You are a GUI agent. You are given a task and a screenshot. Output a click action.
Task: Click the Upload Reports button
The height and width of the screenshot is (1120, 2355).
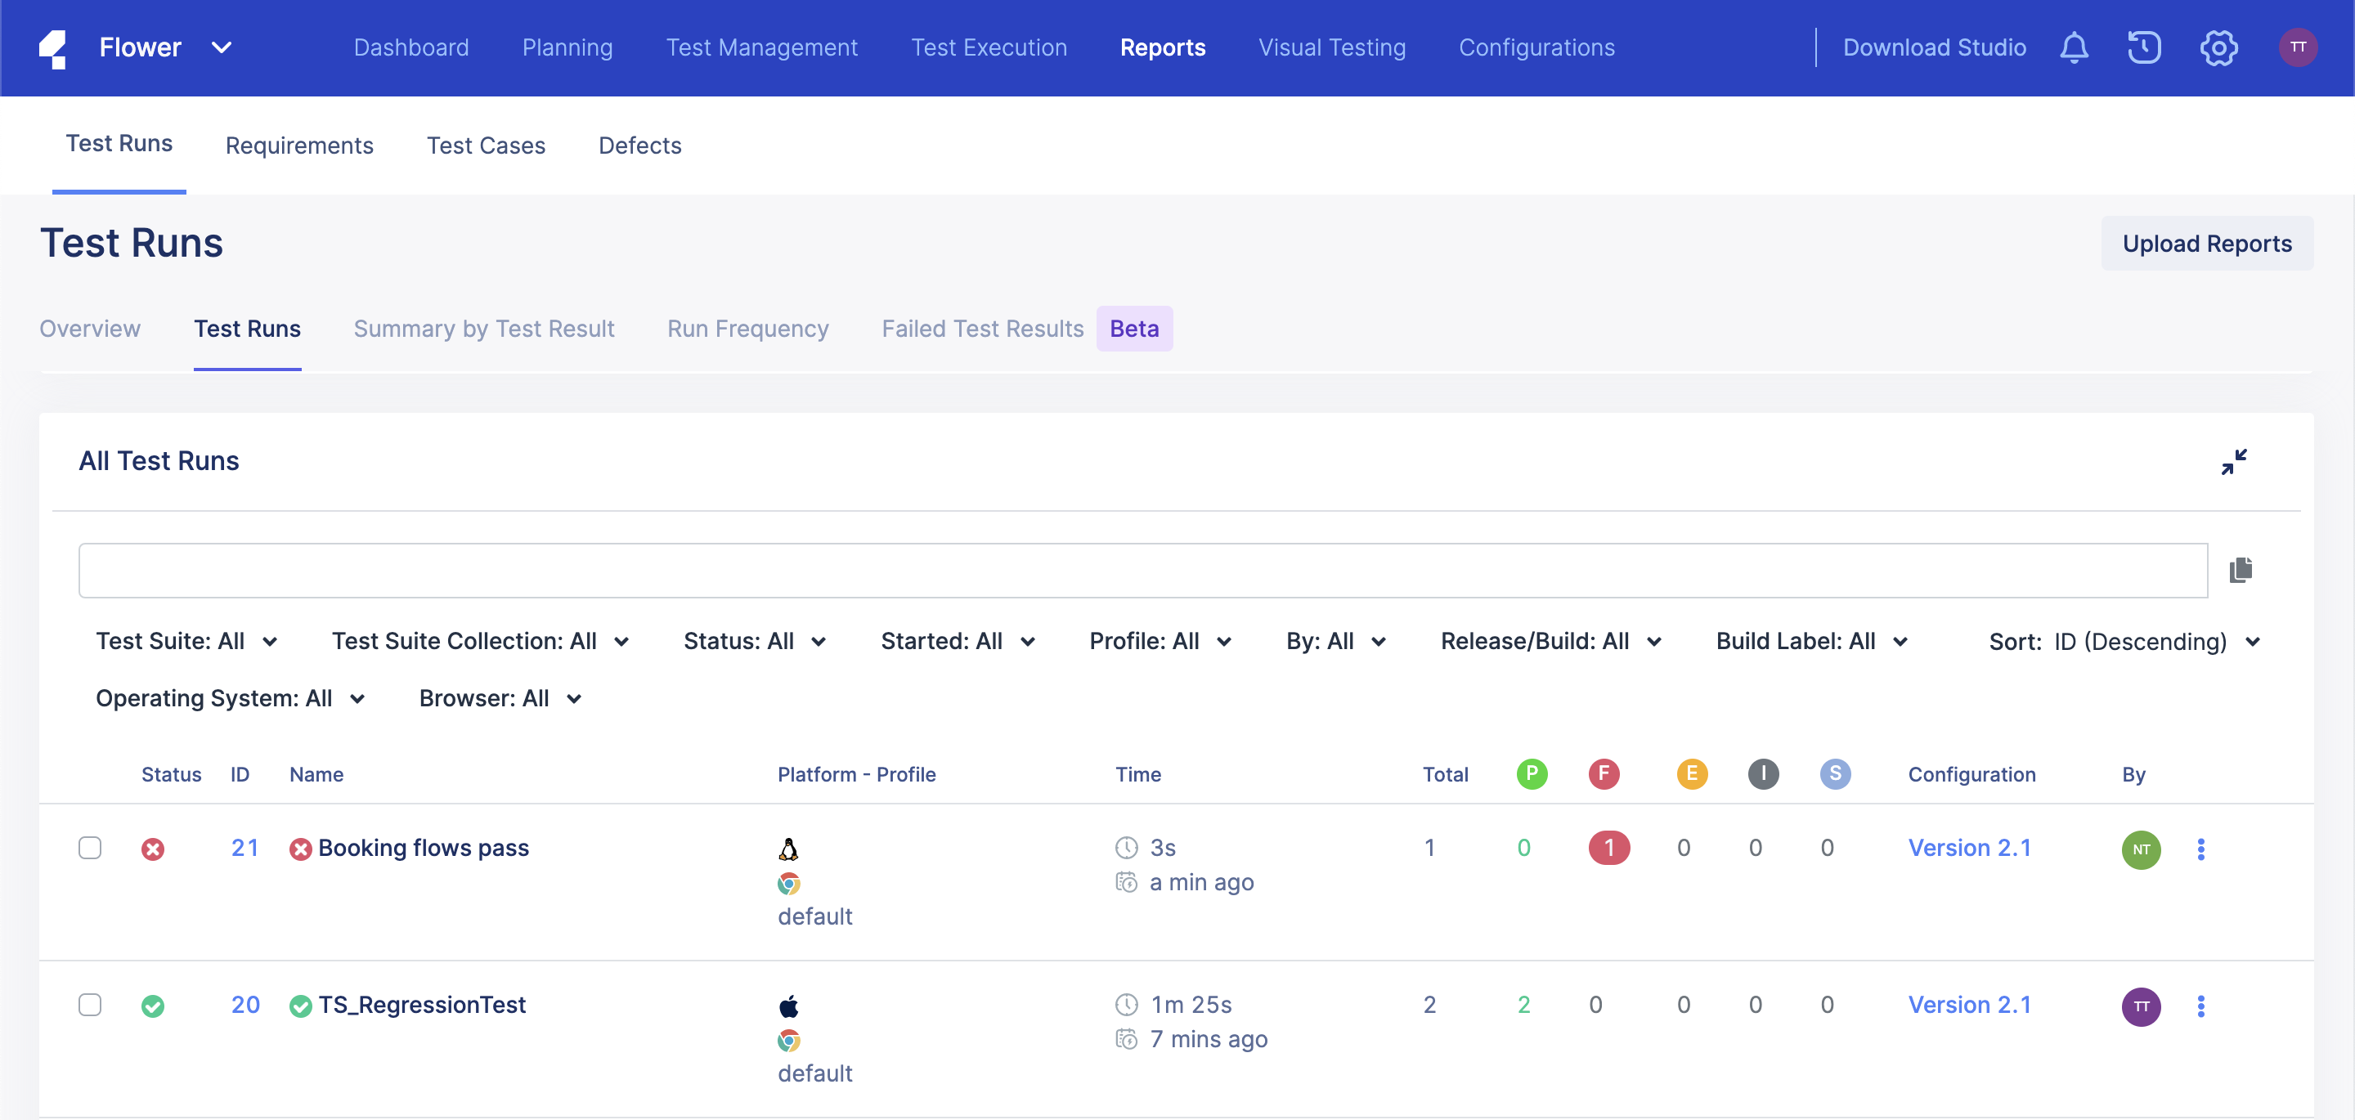point(2206,243)
